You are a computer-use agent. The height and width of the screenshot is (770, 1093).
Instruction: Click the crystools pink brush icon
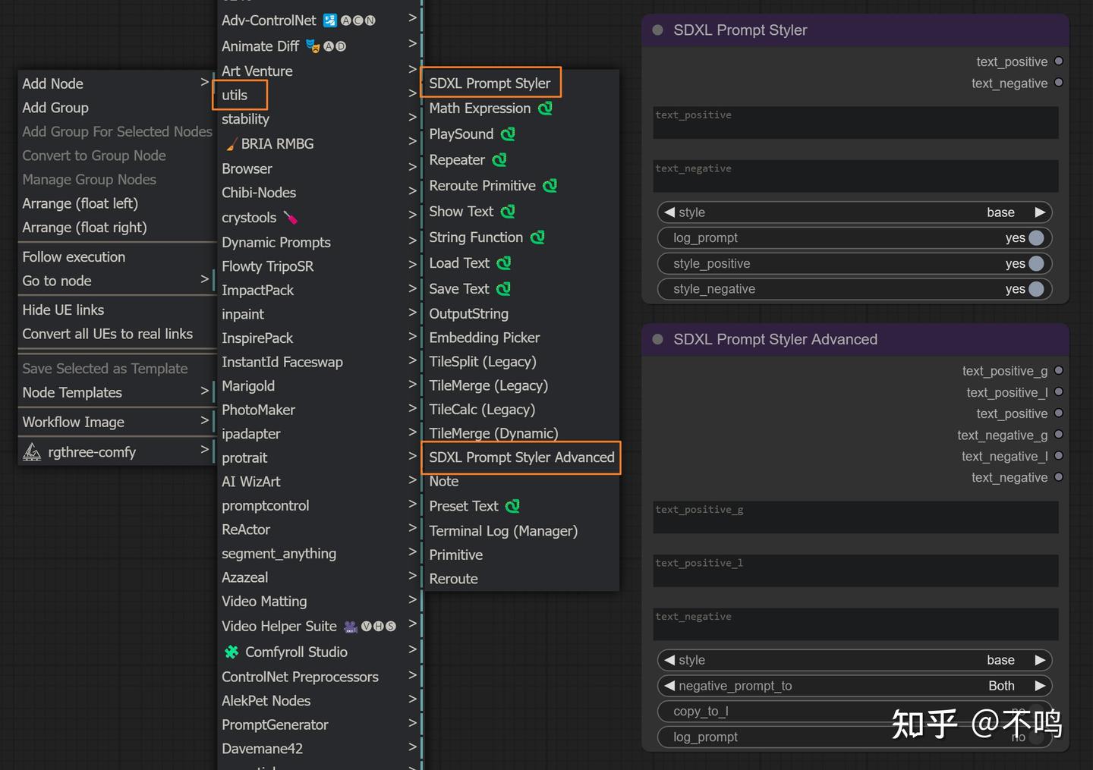click(x=291, y=218)
